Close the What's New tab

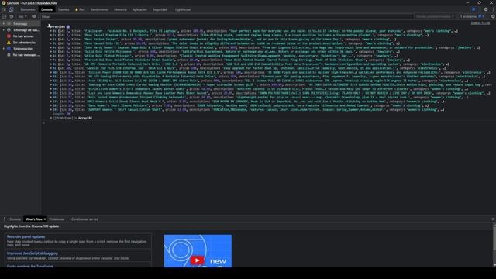coord(45,219)
